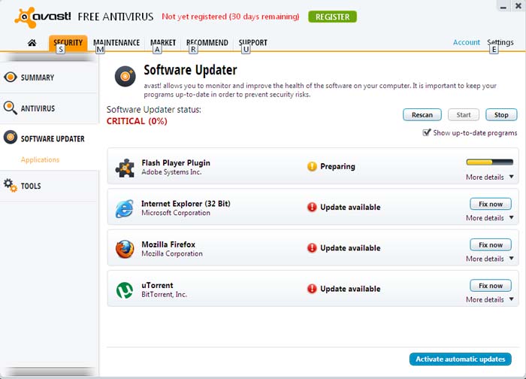The width and height of the screenshot is (526, 379).
Task: Click the Antivirus magnifier icon
Action: [11, 108]
